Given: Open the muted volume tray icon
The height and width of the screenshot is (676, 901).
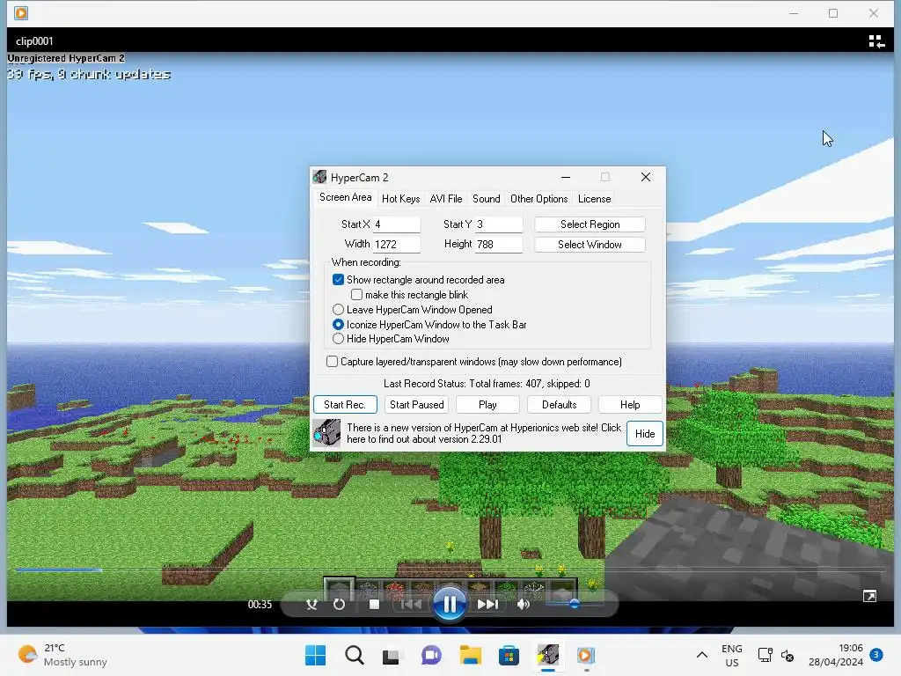Looking at the screenshot, I should [x=787, y=655].
